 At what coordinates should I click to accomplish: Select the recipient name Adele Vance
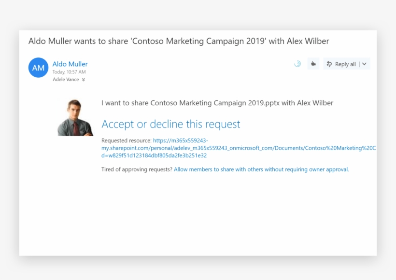66,80
